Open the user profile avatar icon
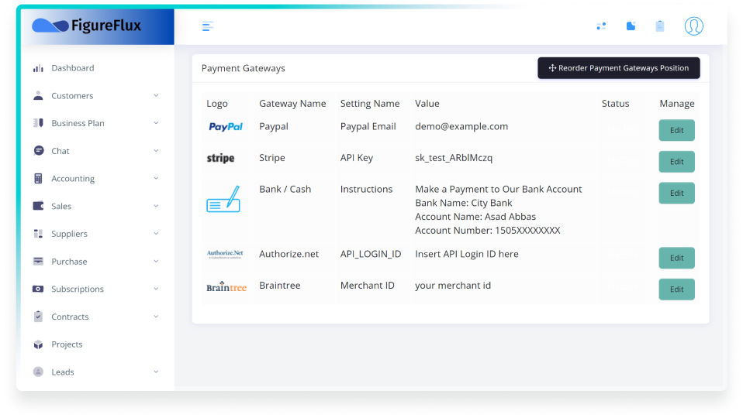 [693, 26]
